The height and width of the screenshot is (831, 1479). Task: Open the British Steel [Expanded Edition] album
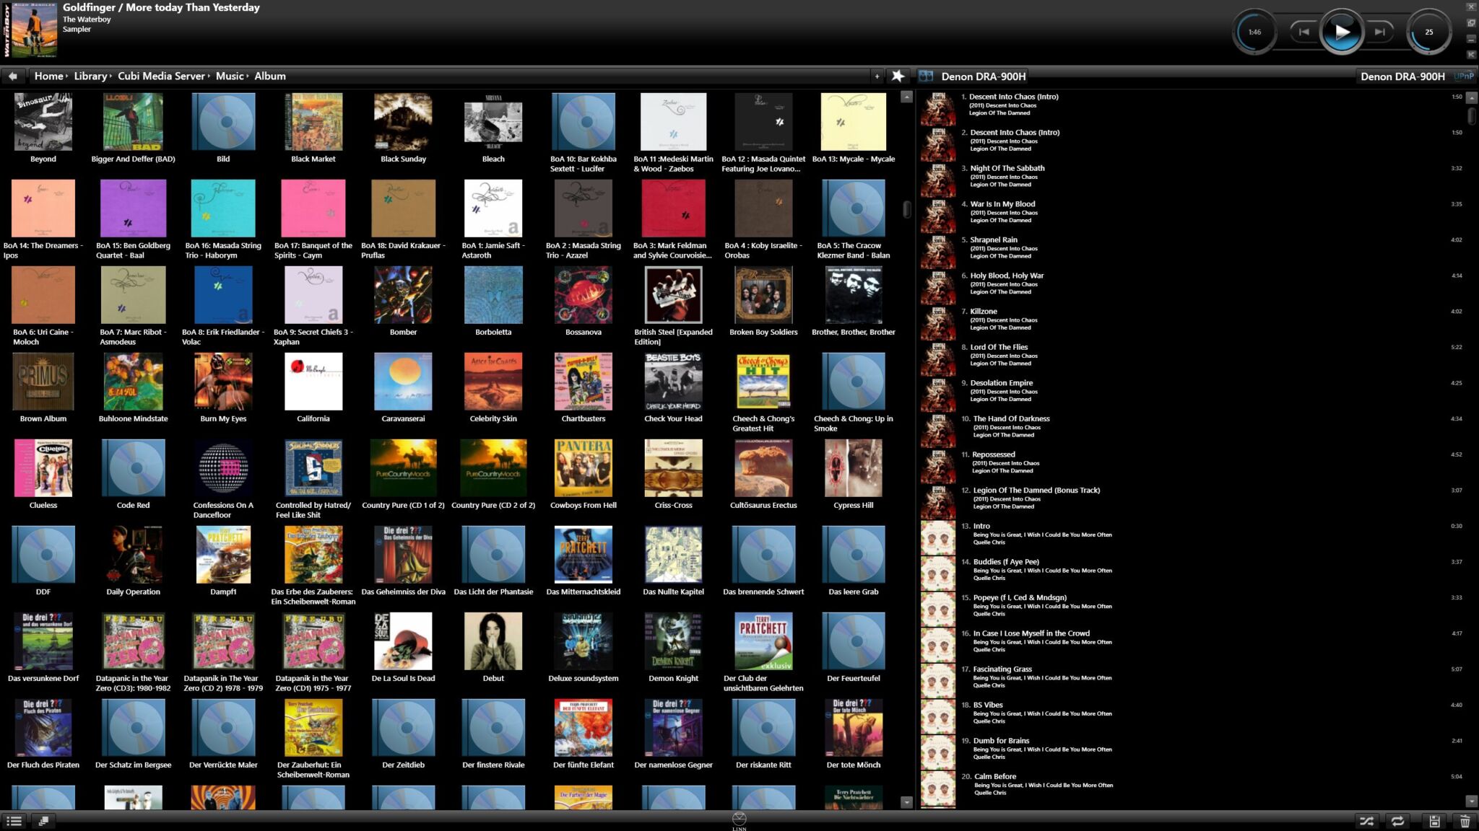pyautogui.click(x=673, y=306)
